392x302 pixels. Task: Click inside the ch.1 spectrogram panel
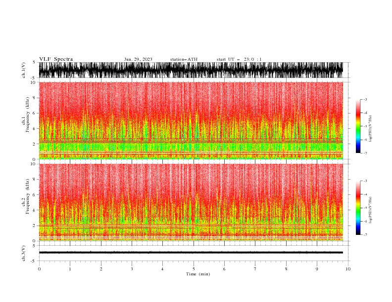point(191,120)
